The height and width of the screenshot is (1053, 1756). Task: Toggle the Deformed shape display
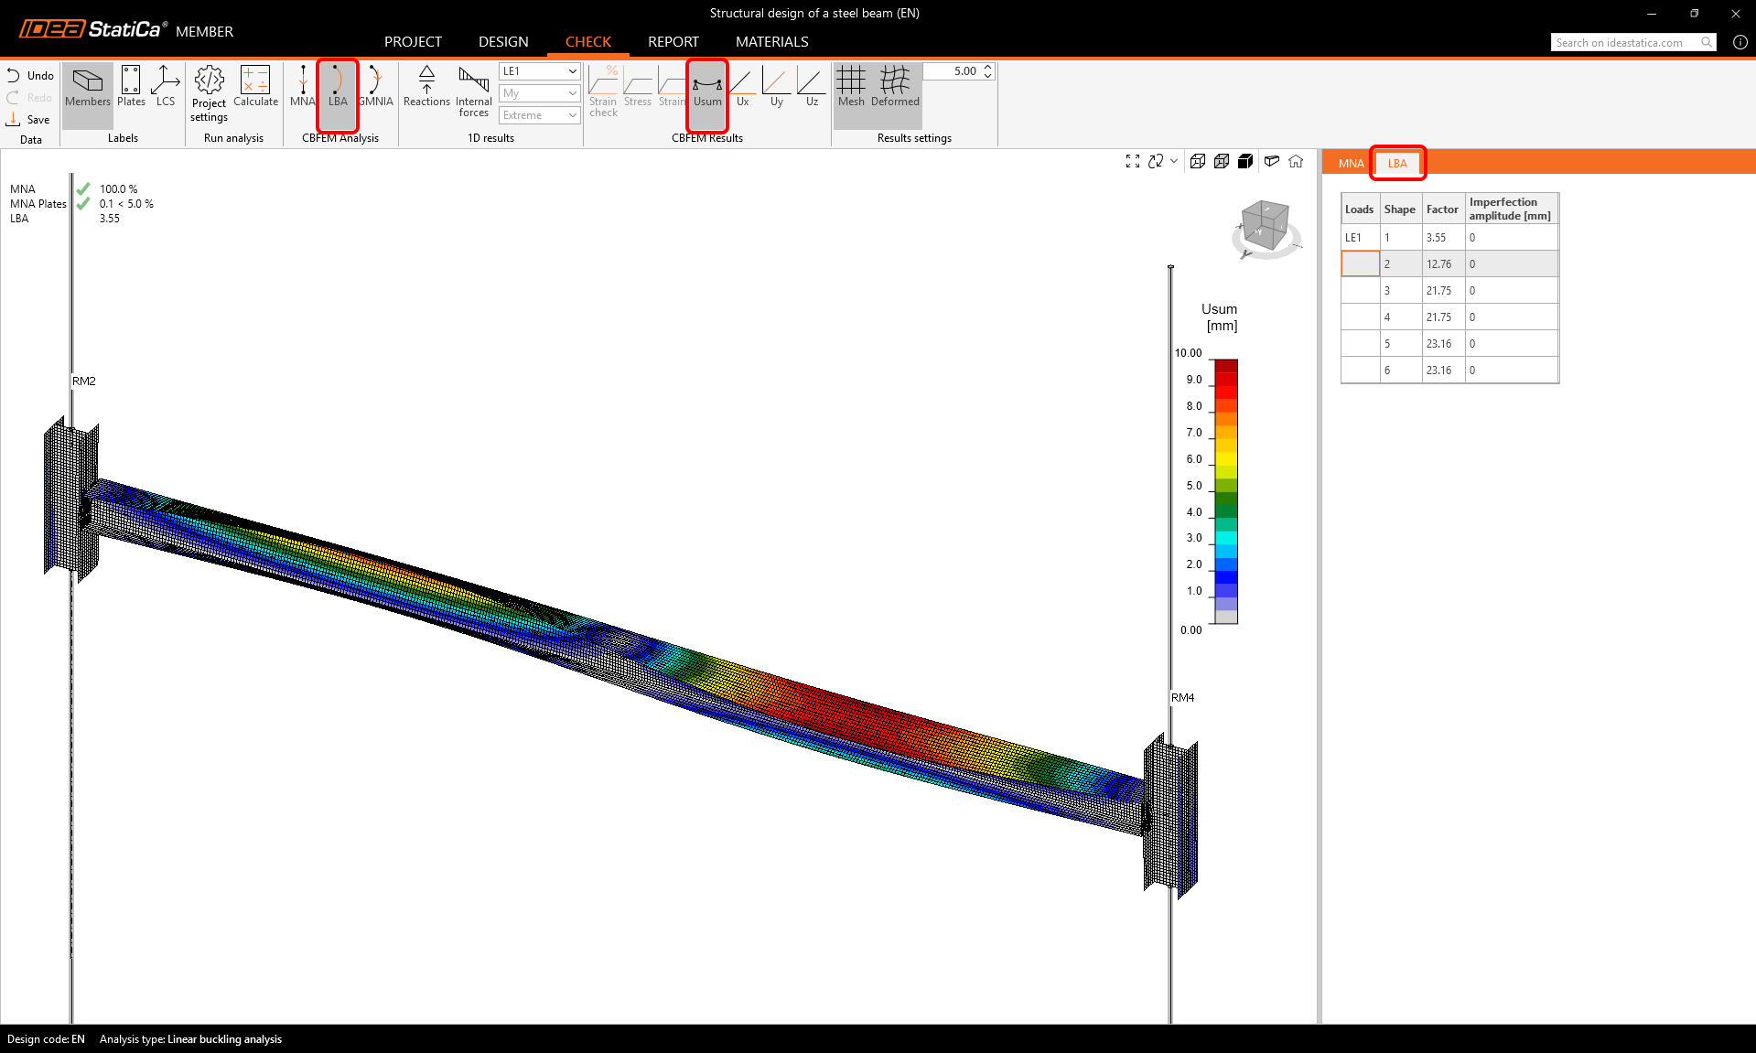point(894,87)
